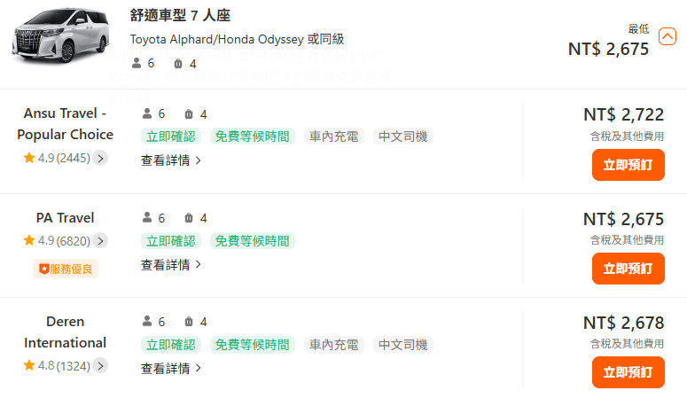Open Deren International rating details chevron
This screenshot has width=687, height=398.
pyautogui.click(x=100, y=365)
